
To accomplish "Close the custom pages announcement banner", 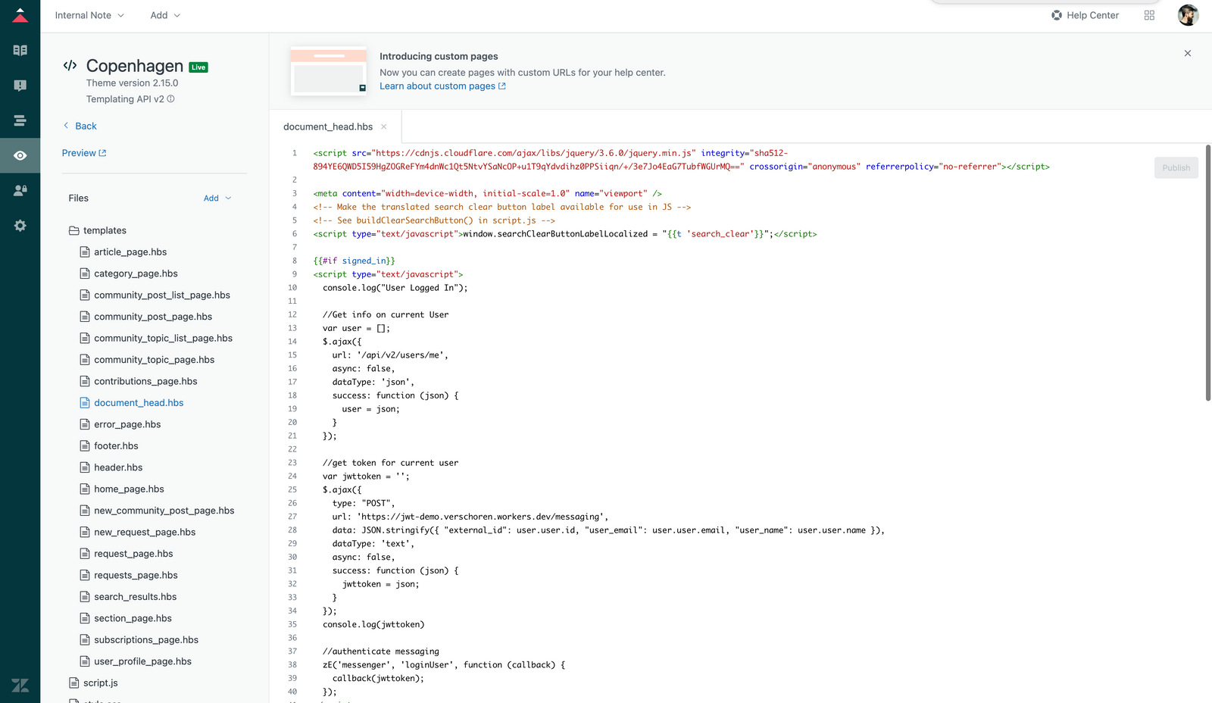I will coord(1188,53).
